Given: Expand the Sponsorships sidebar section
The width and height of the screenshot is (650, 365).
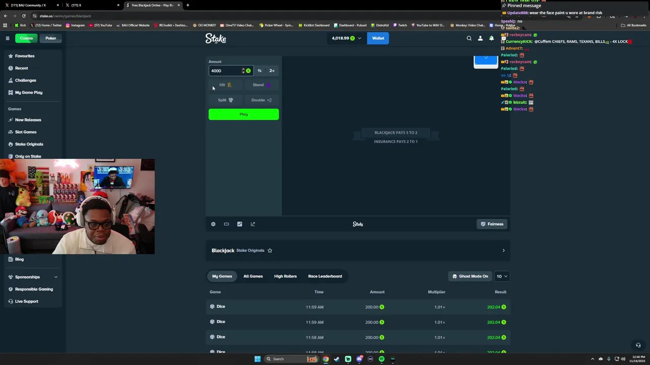Looking at the screenshot, I should pos(33,277).
